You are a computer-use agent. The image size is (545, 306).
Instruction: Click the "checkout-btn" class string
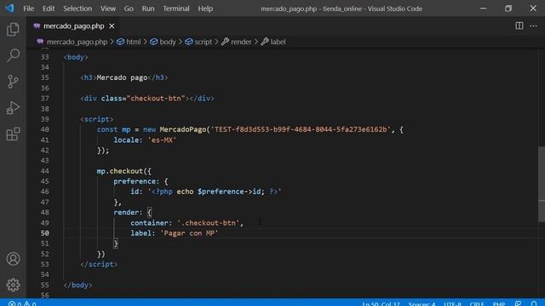[x=156, y=99]
